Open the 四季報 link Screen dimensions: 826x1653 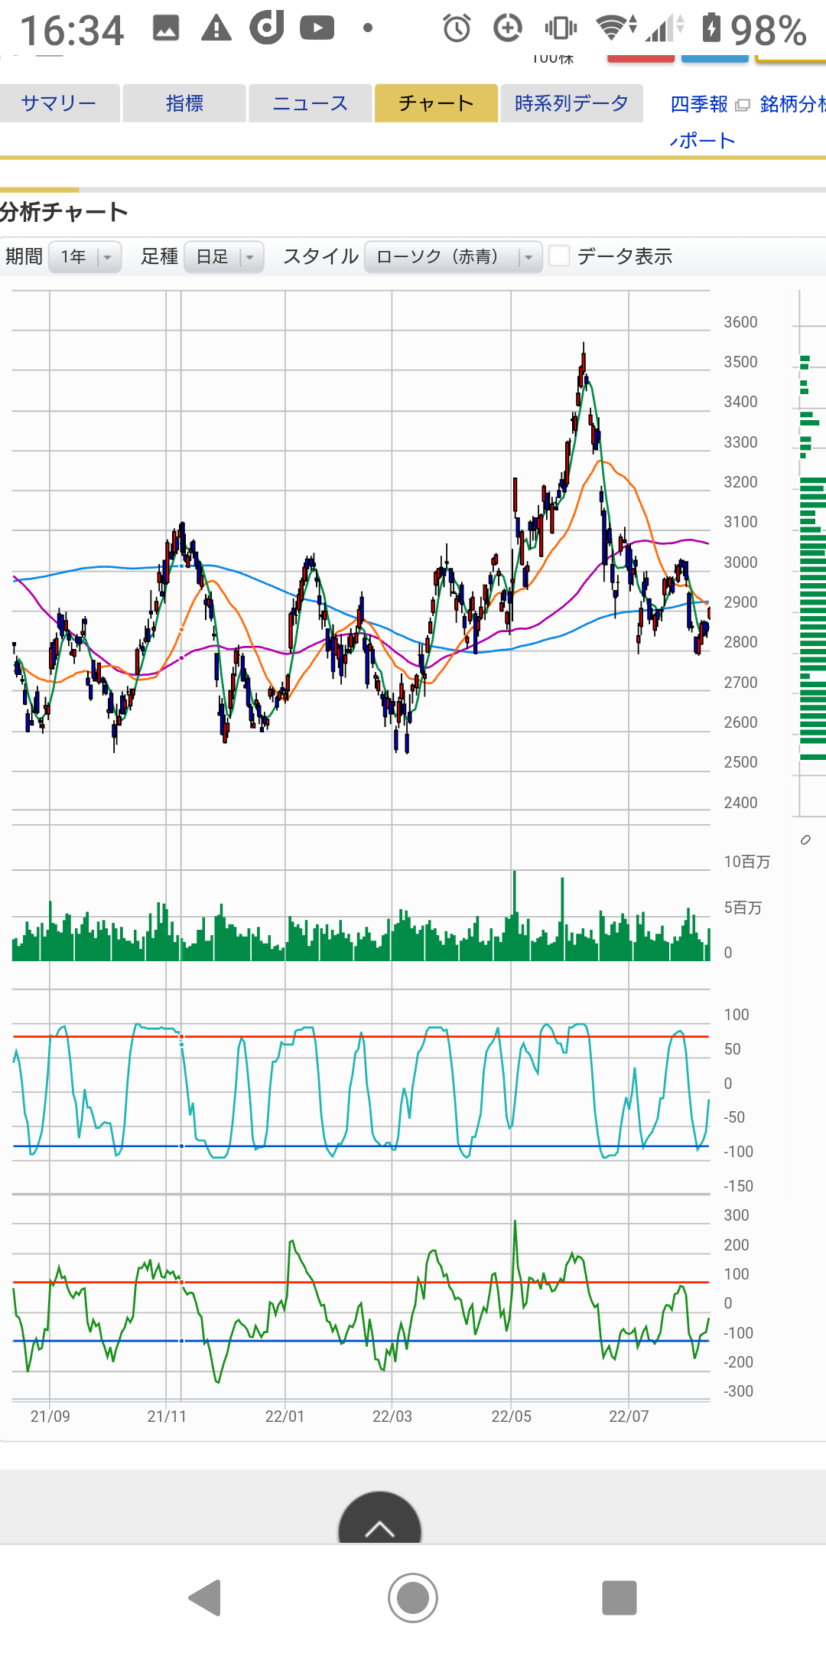point(699,104)
